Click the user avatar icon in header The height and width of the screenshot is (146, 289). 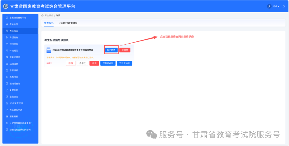(x=269, y=6)
